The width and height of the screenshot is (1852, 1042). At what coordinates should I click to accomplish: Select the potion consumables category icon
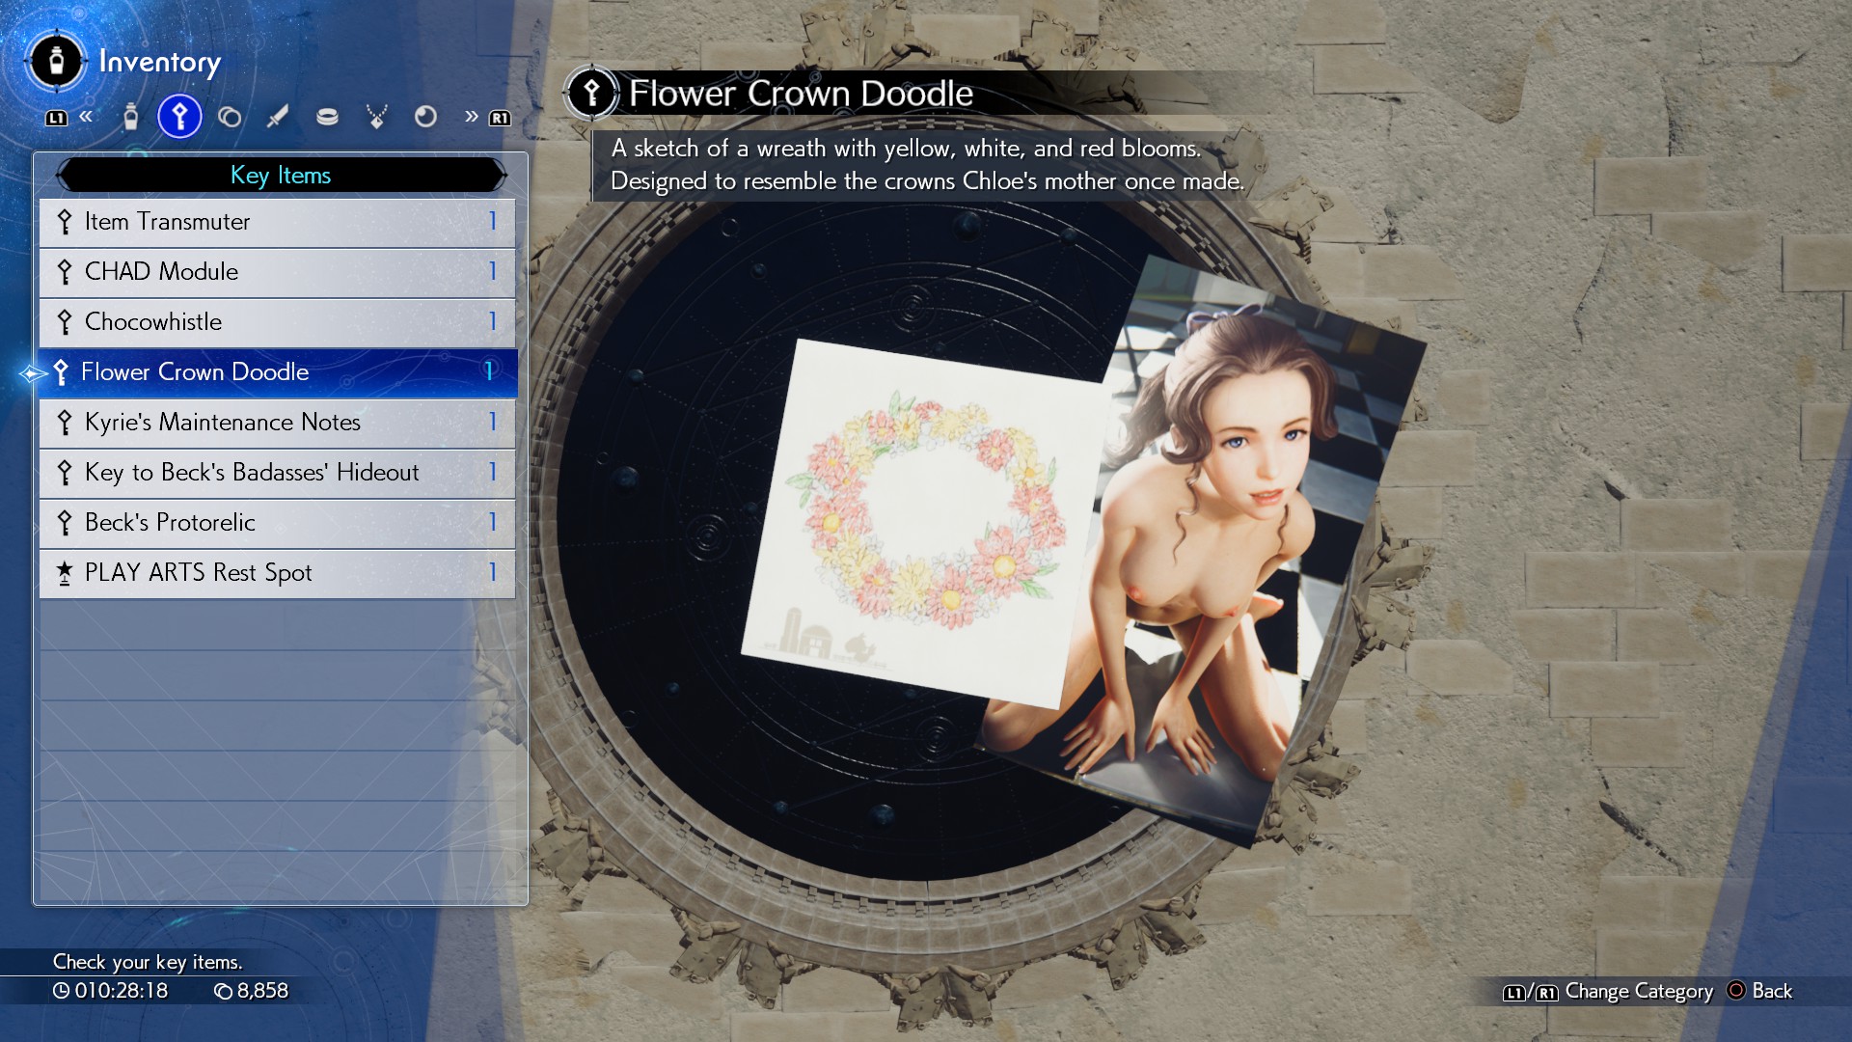[x=131, y=118]
